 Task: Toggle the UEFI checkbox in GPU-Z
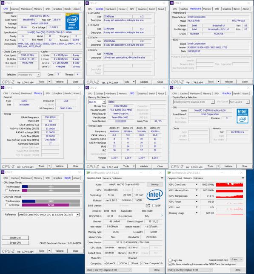[x=154, y=206]
